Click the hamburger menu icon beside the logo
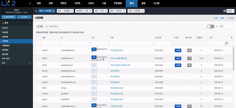Screen dimensions: 236x108 30,3
